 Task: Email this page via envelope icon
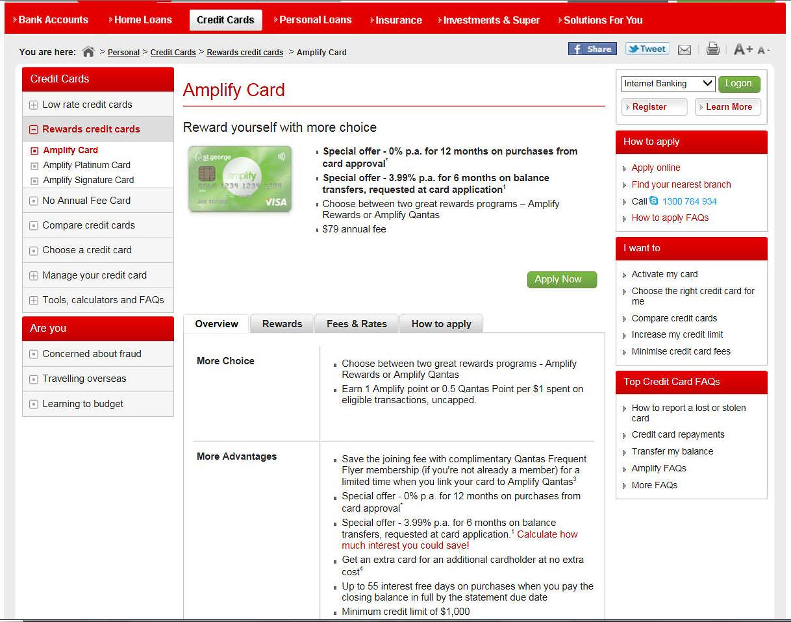(684, 49)
